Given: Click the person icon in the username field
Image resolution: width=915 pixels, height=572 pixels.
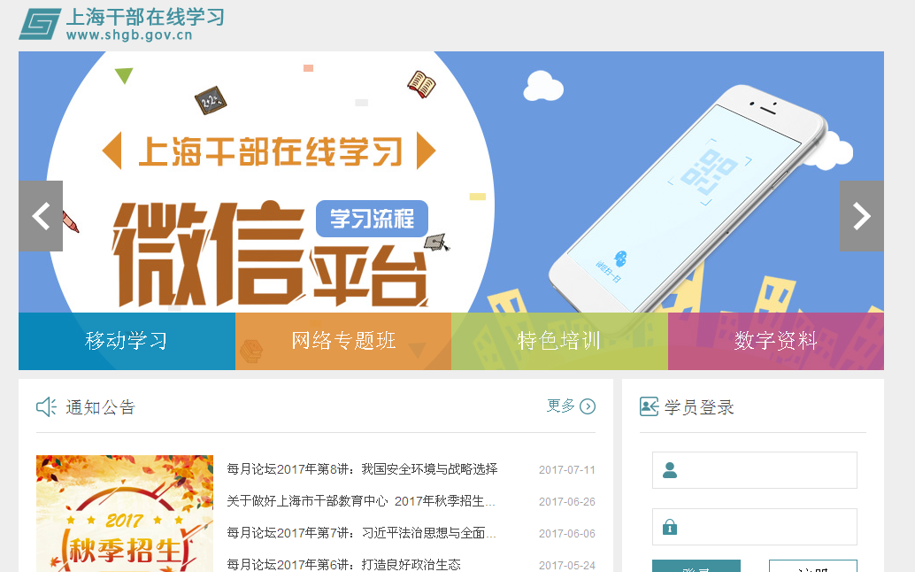Looking at the screenshot, I should [670, 470].
